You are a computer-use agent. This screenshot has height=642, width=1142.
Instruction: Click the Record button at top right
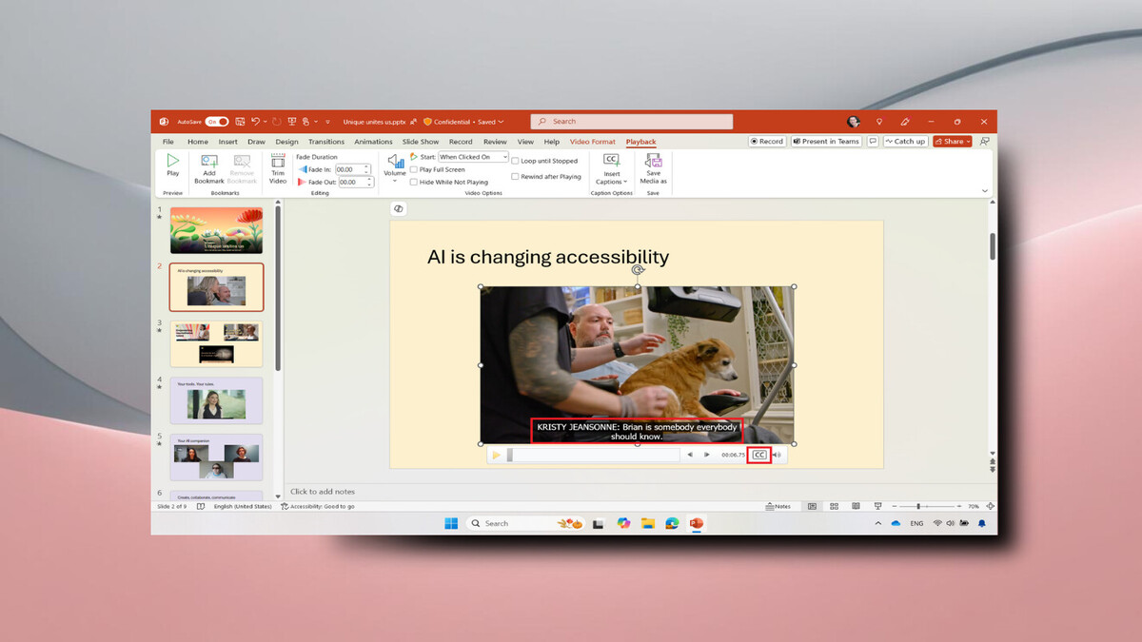pos(767,141)
